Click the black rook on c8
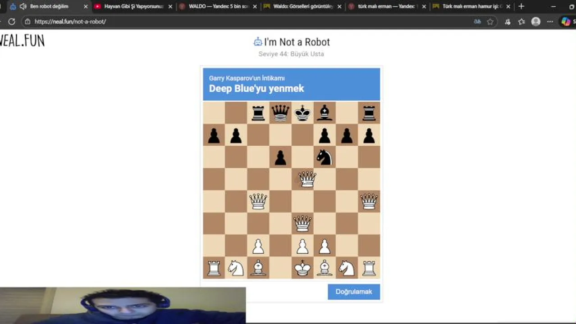 (258, 113)
